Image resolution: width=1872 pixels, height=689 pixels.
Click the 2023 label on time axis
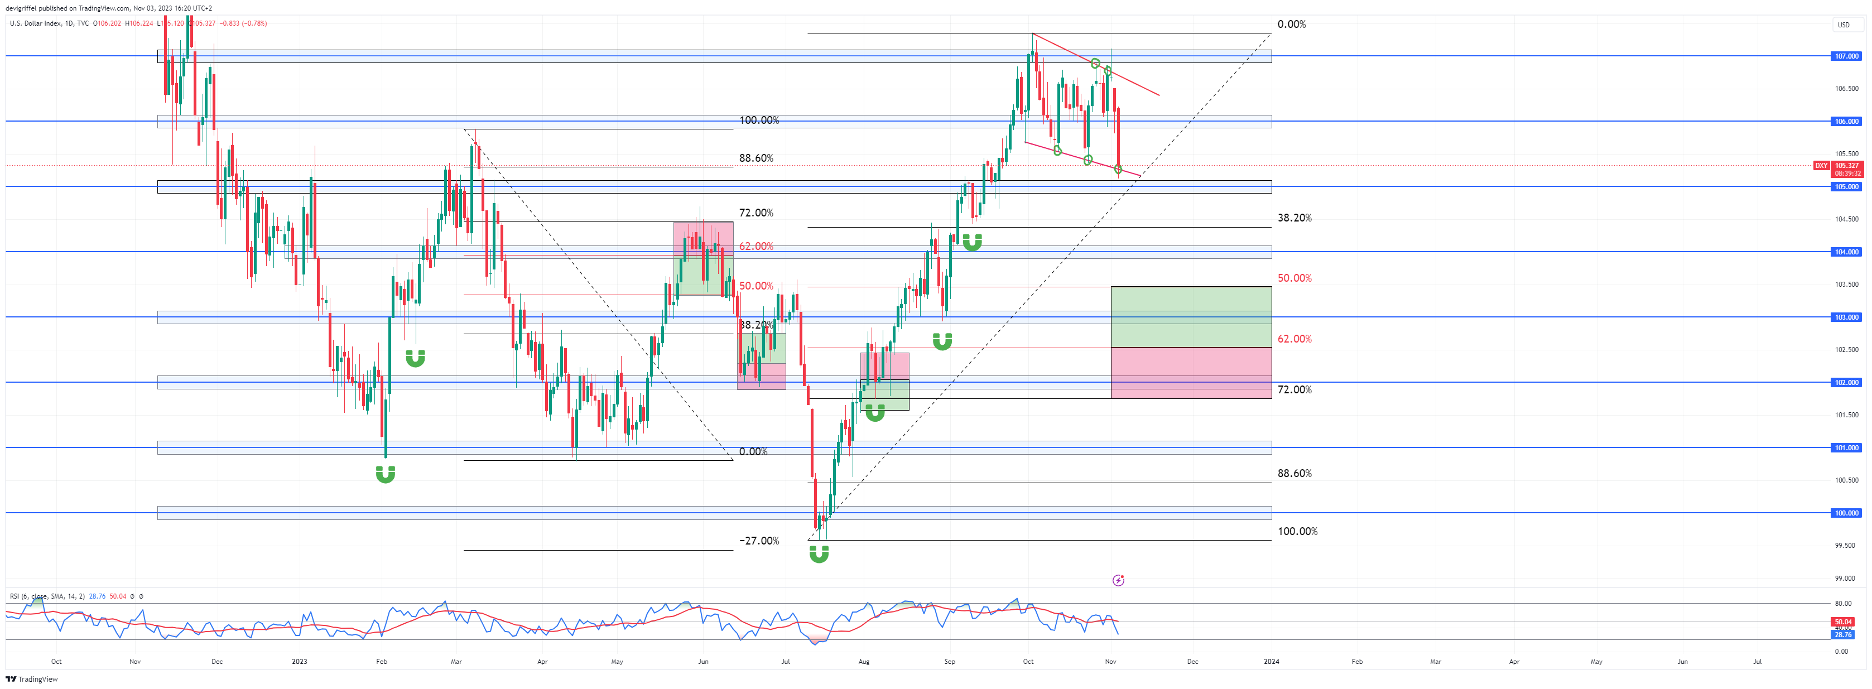coord(300,661)
